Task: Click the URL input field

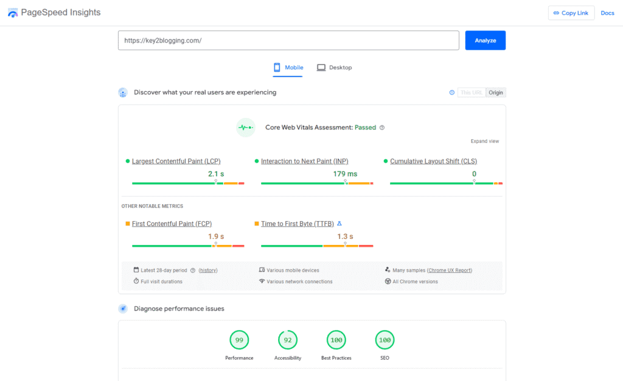Action: (288, 41)
